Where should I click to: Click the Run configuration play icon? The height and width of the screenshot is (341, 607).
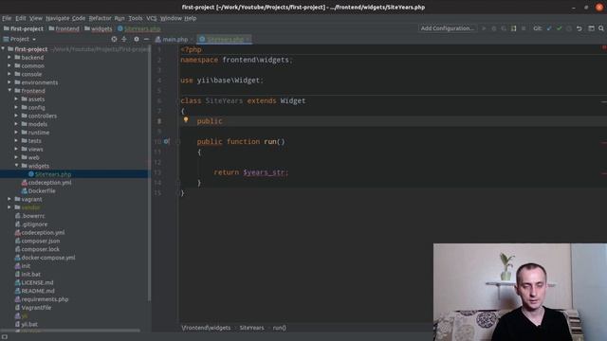click(484, 28)
